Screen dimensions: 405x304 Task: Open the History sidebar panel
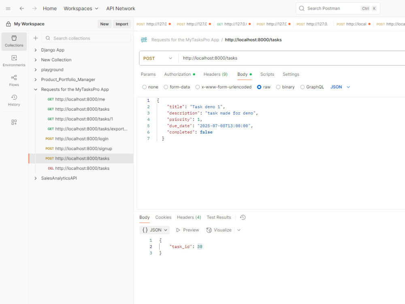pyautogui.click(x=14, y=101)
